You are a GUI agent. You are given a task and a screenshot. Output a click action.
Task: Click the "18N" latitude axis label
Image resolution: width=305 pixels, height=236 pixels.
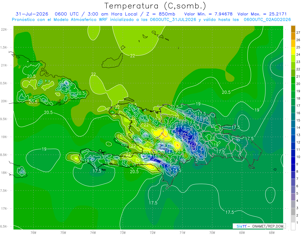[4, 173]
